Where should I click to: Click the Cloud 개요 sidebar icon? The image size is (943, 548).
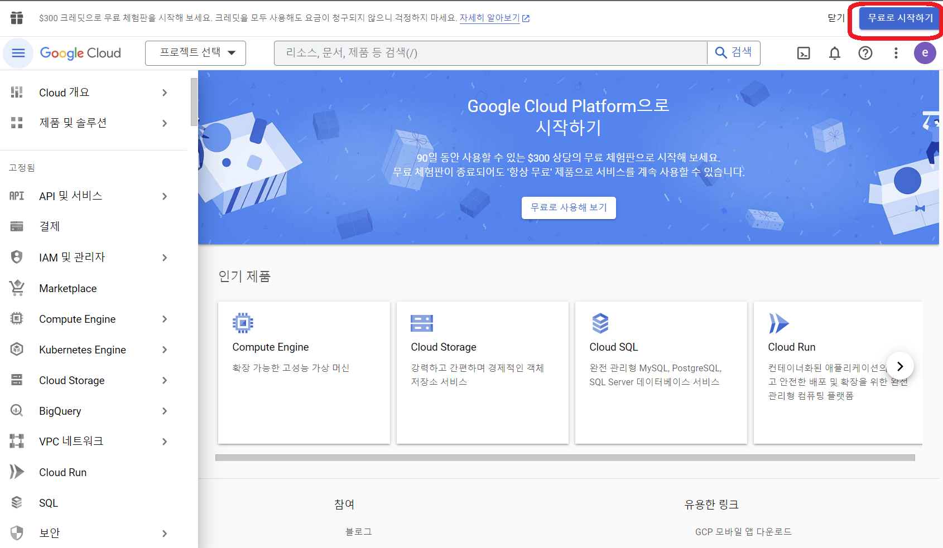click(x=17, y=93)
